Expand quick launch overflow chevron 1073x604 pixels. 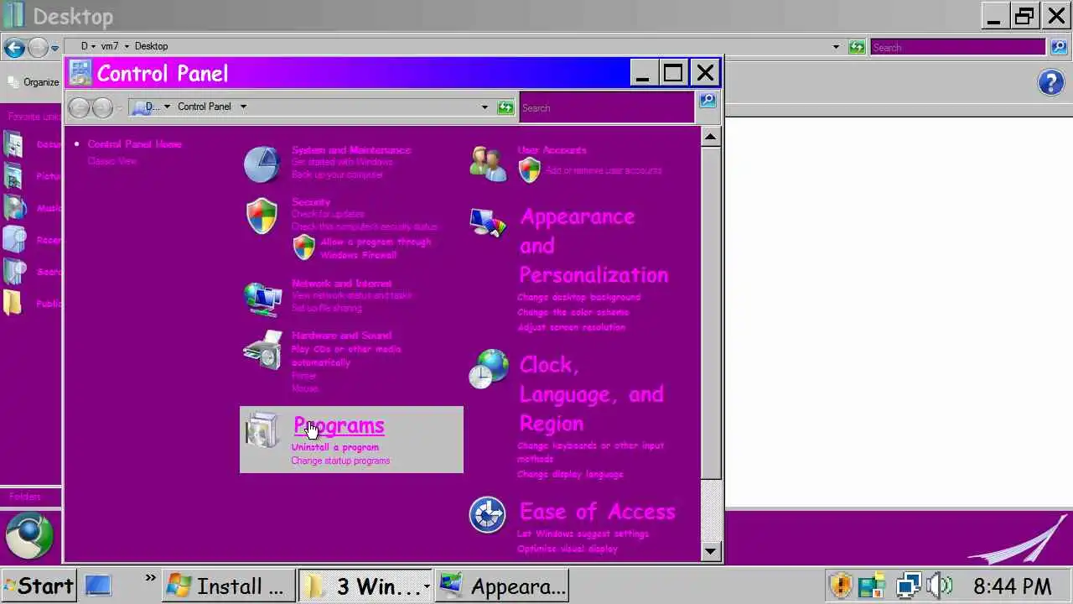click(150, 578)
